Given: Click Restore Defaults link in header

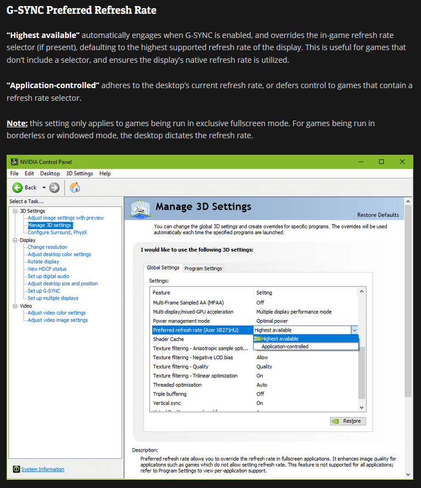Looking at the screenshot, I should (x=378, y=215).
